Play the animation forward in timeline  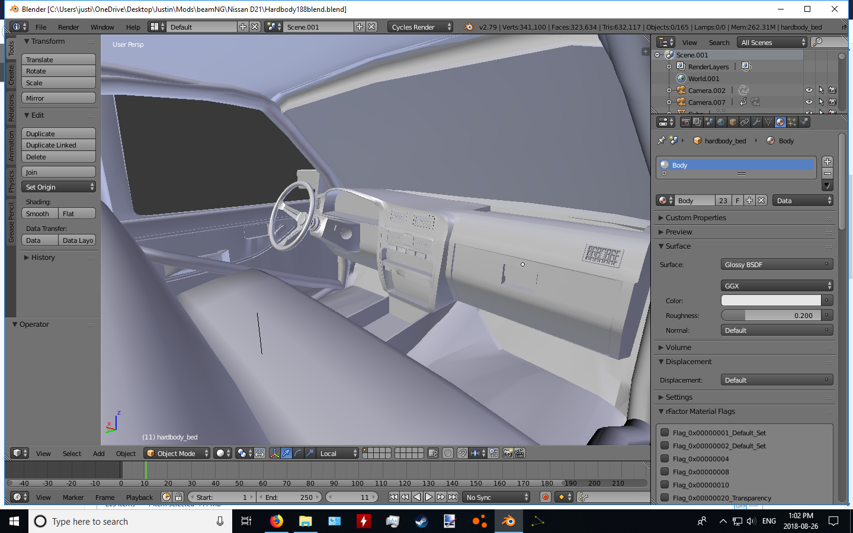pyautogui.click(x=429, y=497)
